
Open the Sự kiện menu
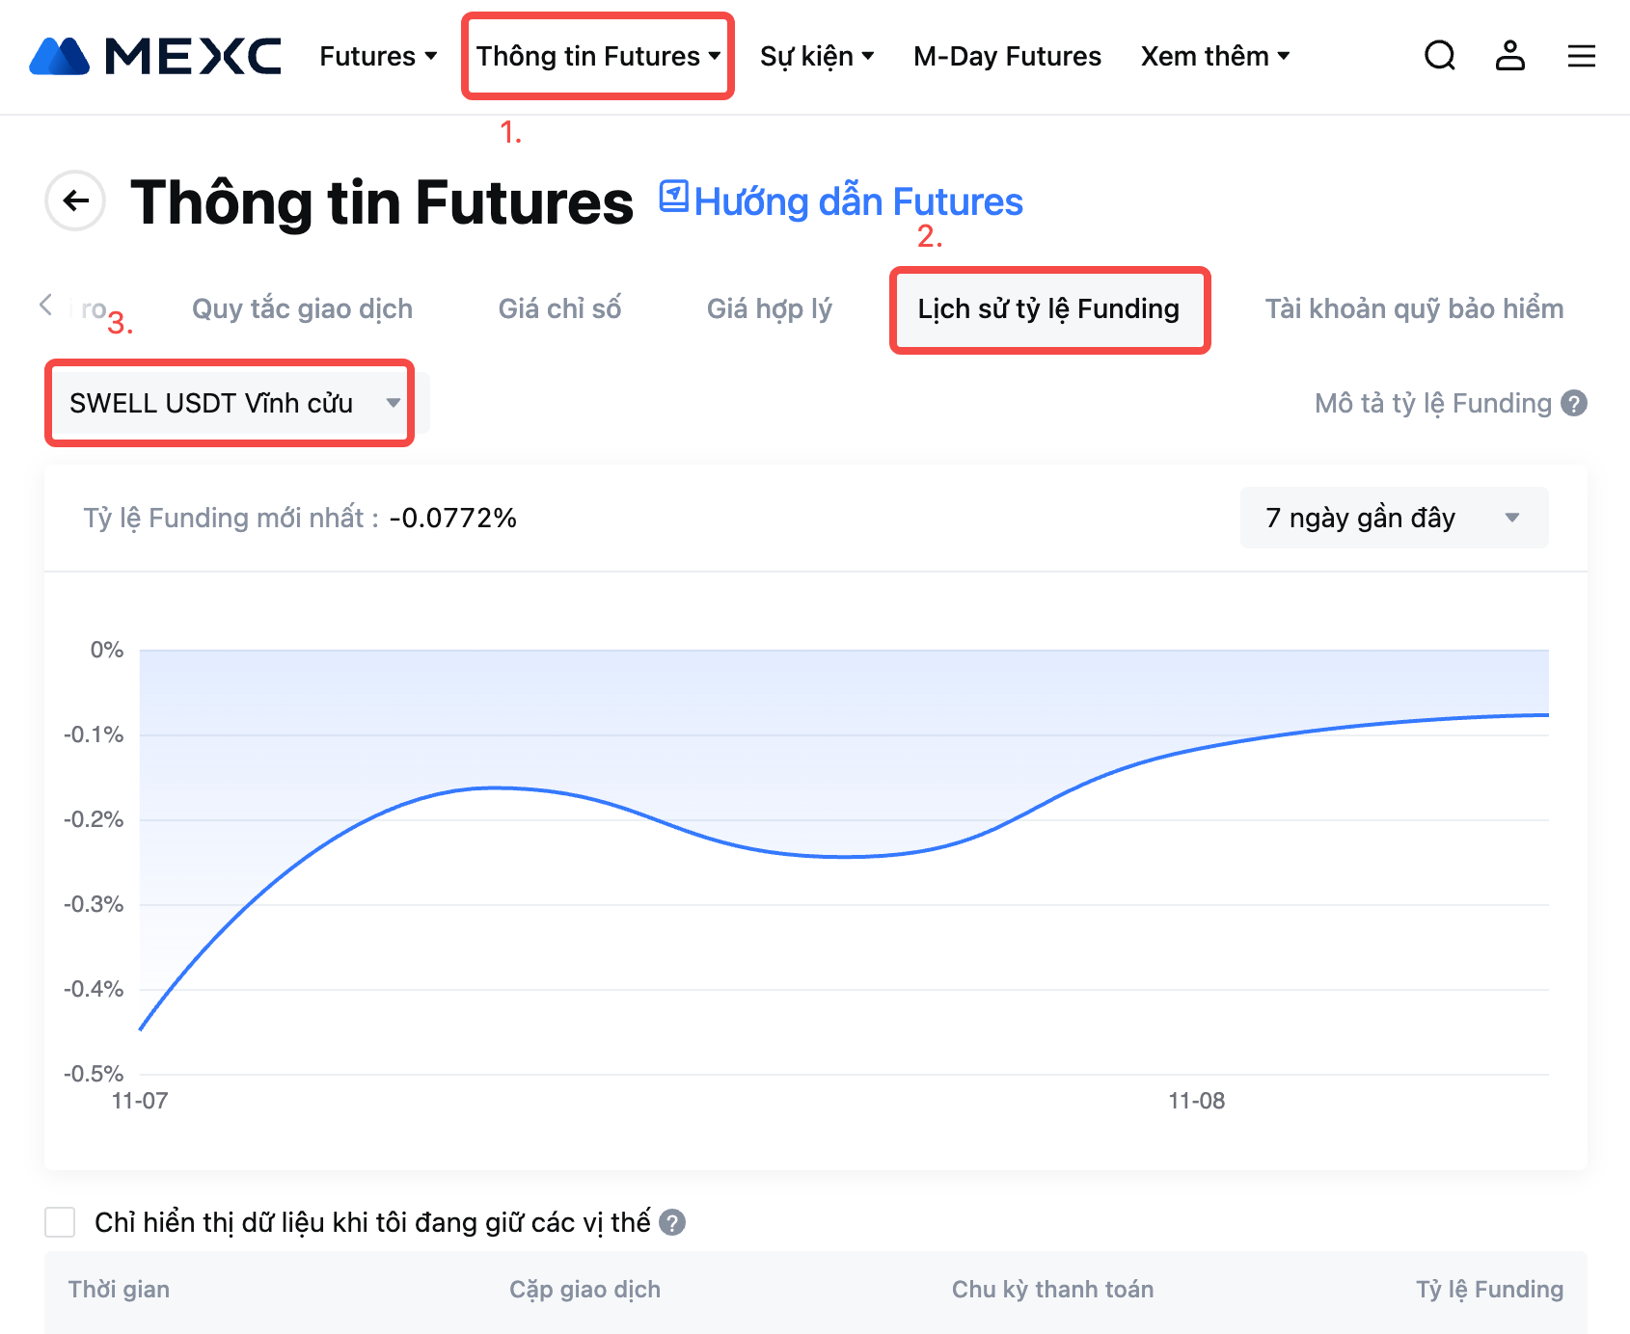[x=817, y=56]
